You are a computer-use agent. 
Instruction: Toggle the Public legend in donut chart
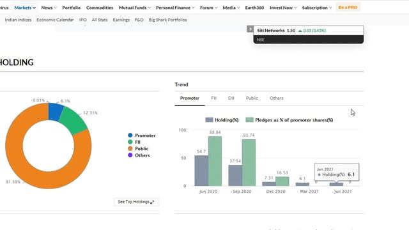(138, 149)
